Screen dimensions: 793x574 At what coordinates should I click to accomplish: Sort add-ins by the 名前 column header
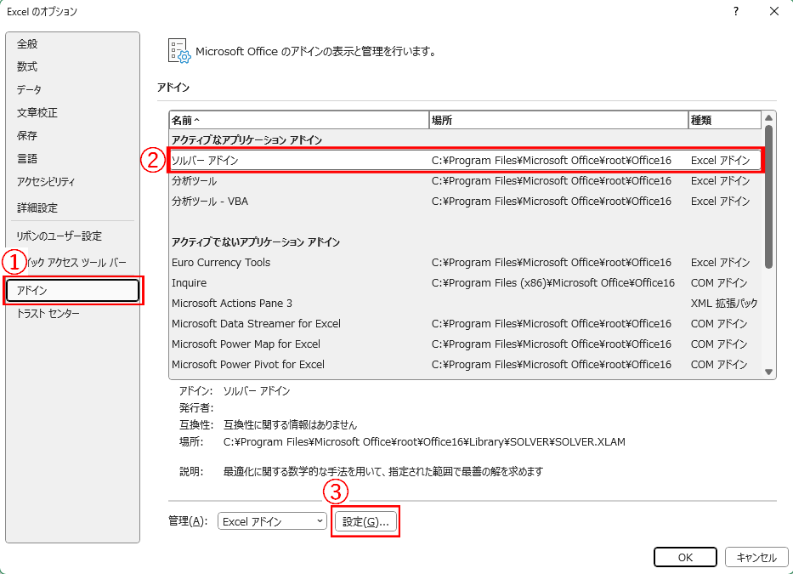pyautogui.click(x=297, y=120)
